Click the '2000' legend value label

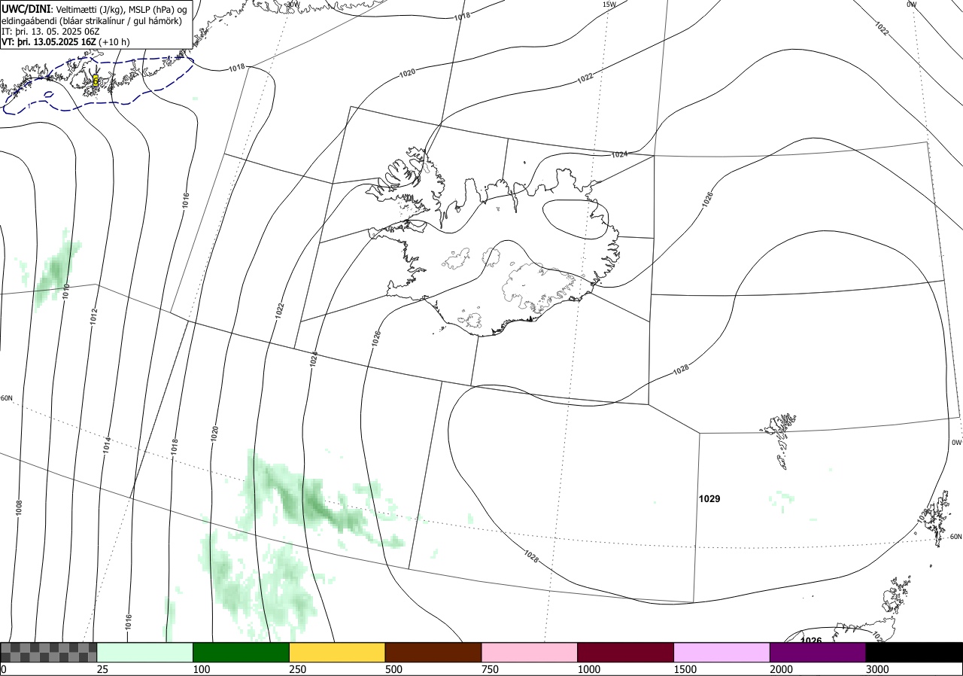click(x=782, y=669)
